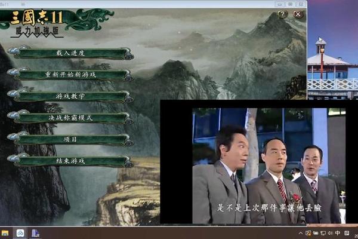This screenshot has width=358, height=239.
Task: Close the game window via title bar X
Action: 301,4
